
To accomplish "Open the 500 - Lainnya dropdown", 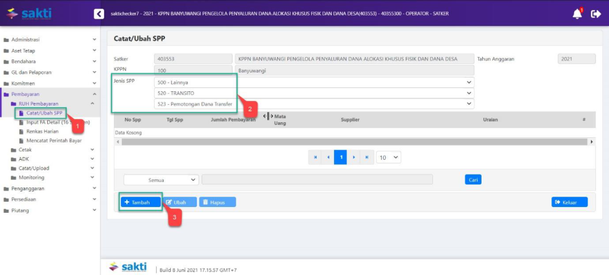I will pyautogui.click(x=314, y=83).
